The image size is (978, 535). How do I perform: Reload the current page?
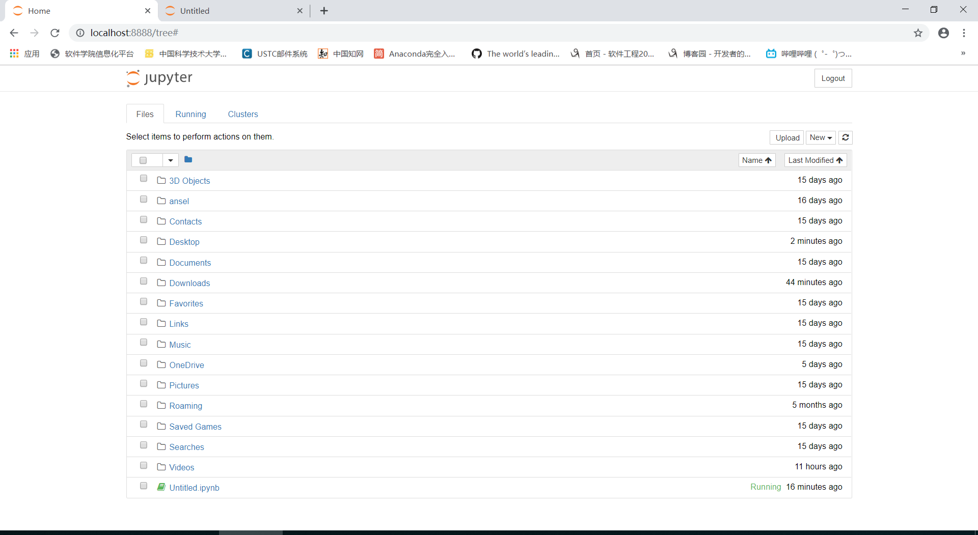tap(55, 33)
